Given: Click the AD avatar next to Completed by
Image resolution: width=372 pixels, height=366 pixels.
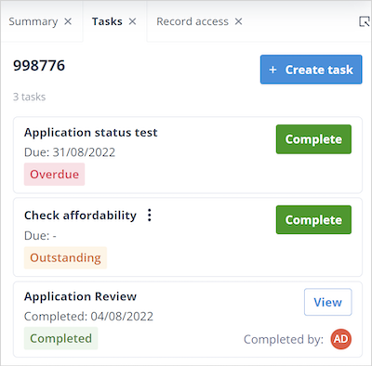Looking at the screenshot, I should [341, 339].
